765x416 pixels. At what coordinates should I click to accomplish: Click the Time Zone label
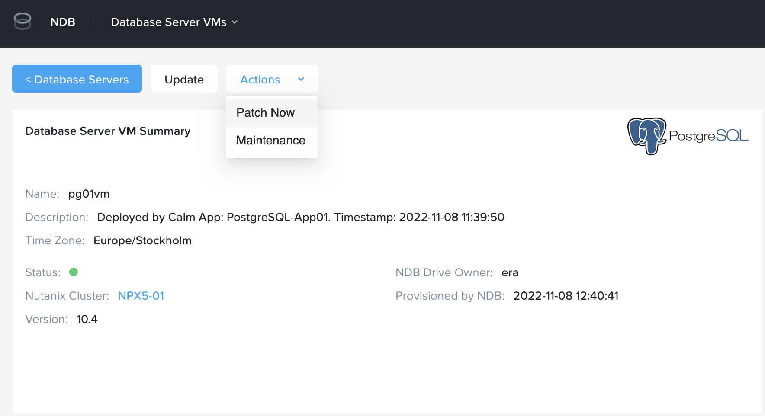pyautogui.click(x=55, y=240)
